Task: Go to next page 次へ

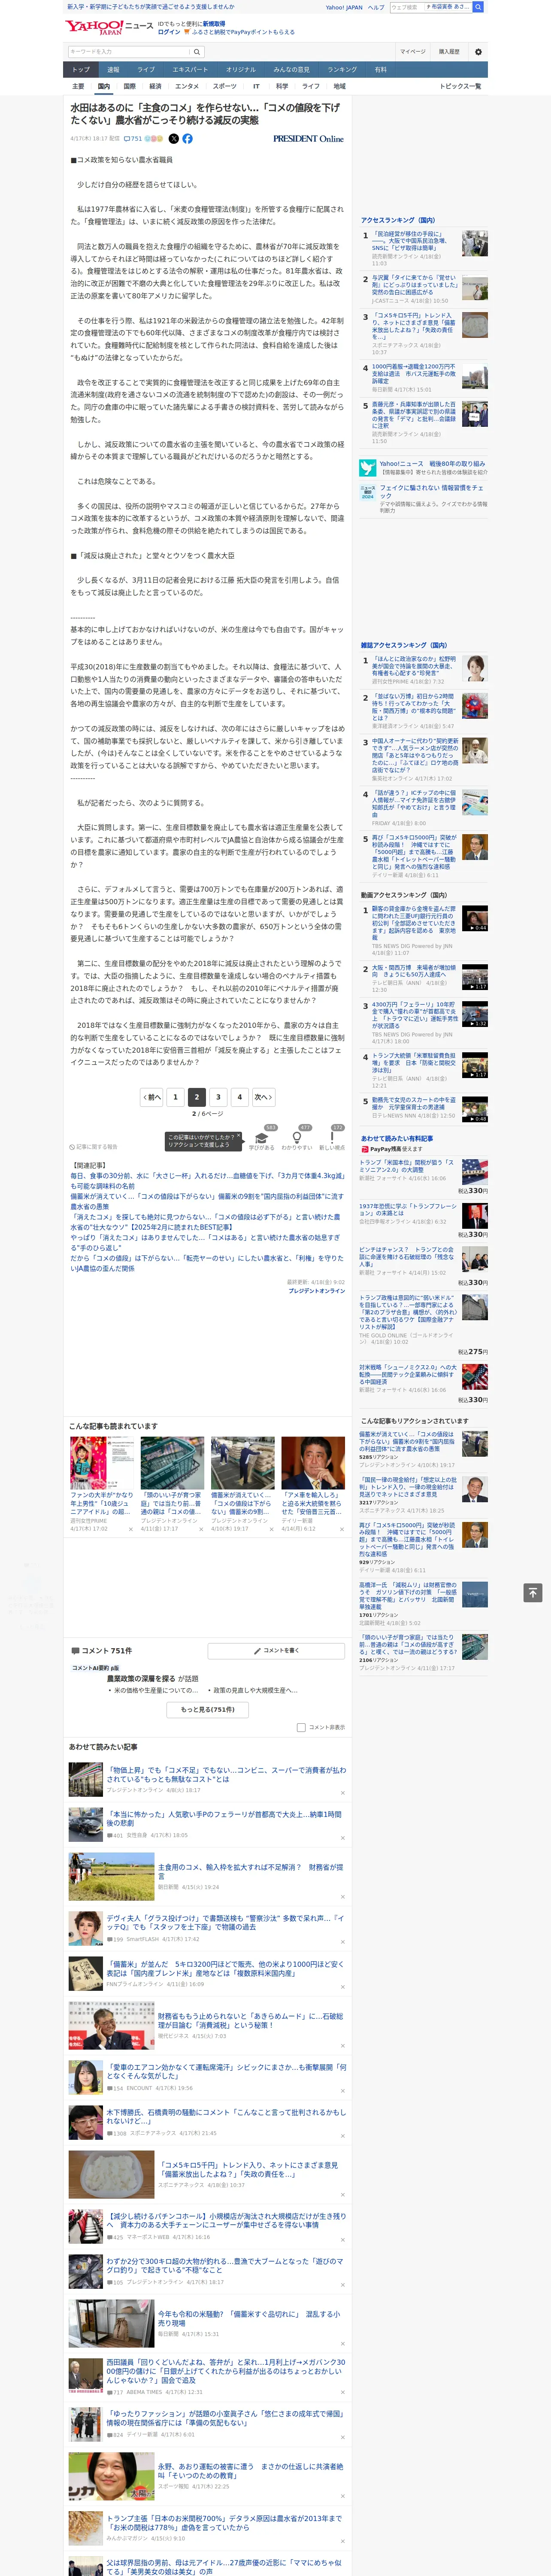Action: coord(263,1096)
